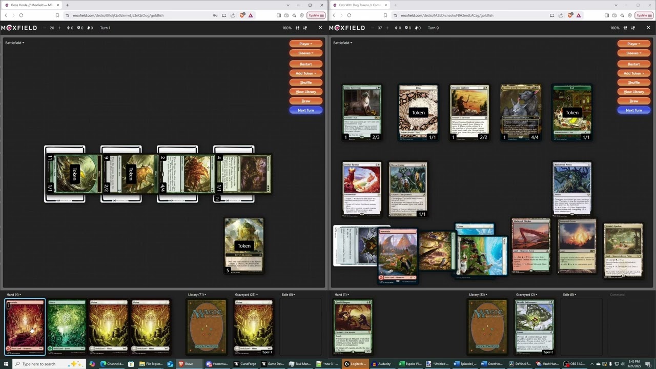Open Brave Shields in Ooze Horde window
Viewport: 656px width, 369px height.
point(242,15)
